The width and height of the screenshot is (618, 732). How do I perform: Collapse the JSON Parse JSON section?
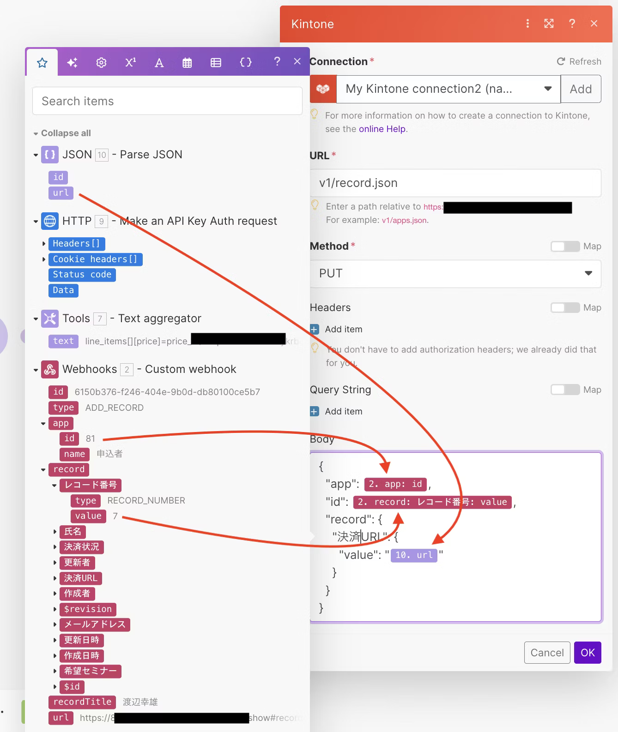(36, 155)
